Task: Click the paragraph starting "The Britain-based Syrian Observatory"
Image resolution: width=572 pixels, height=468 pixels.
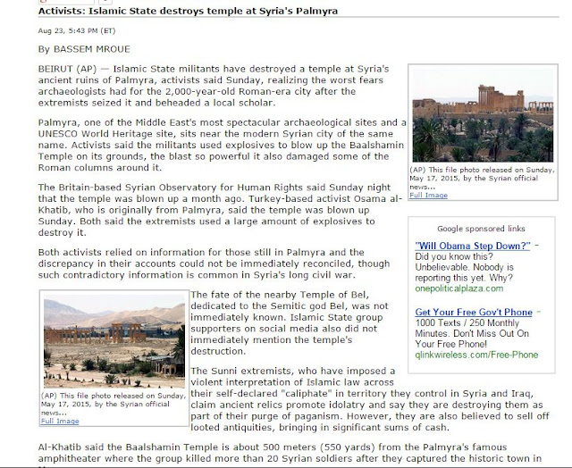Action: pyautogui.click(x=220, y=210)
